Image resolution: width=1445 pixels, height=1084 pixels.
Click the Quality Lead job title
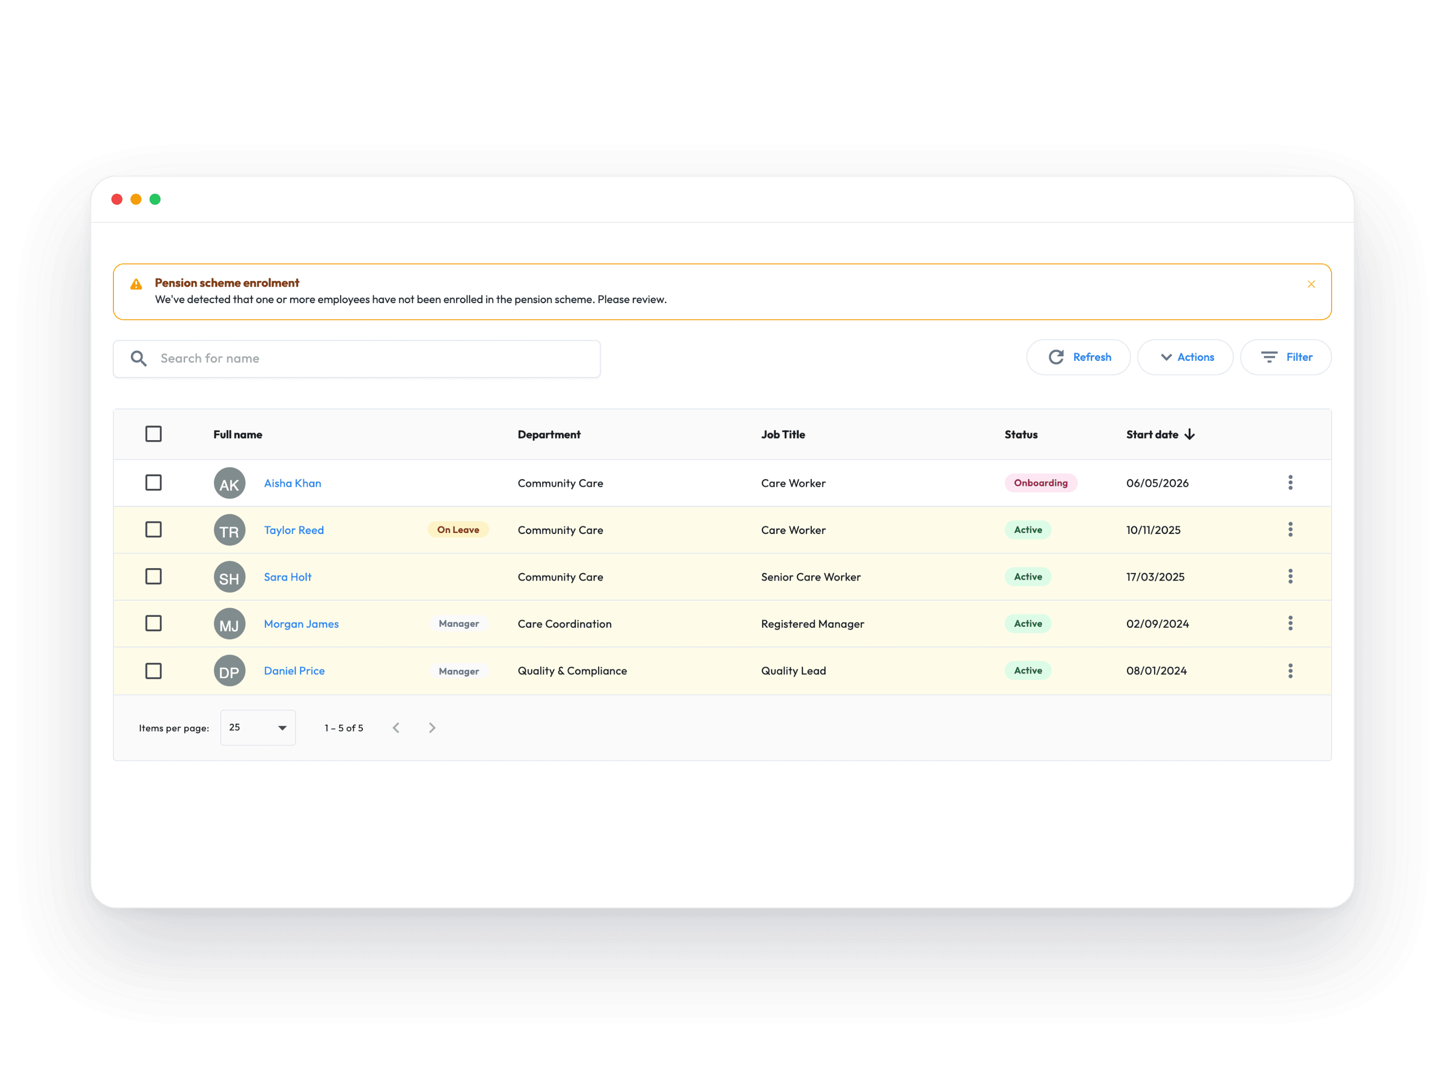[794, 671]
